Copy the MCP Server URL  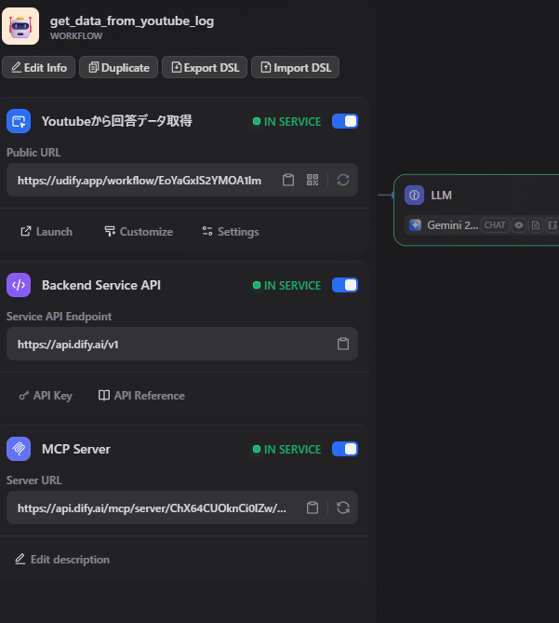313,508
